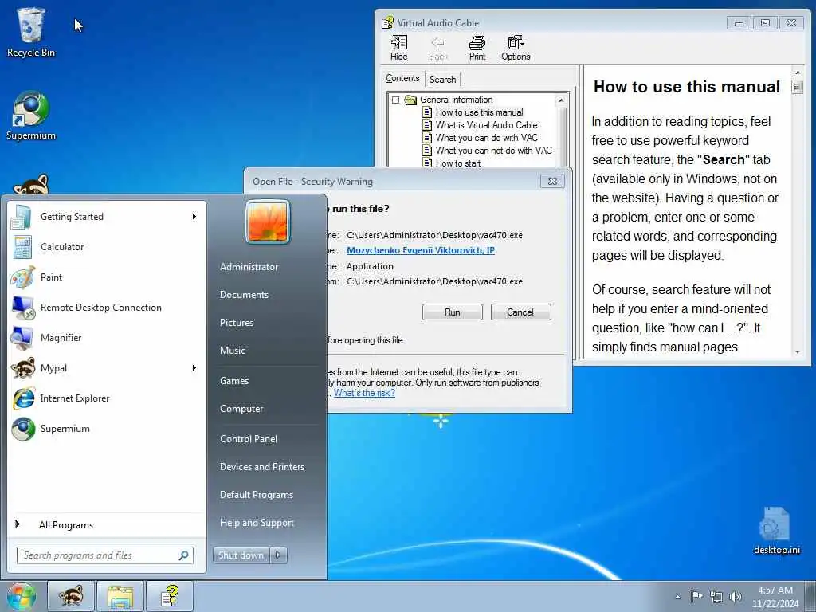
Task: Open the Options toolbar menu in help window
Action: point(516,49)
